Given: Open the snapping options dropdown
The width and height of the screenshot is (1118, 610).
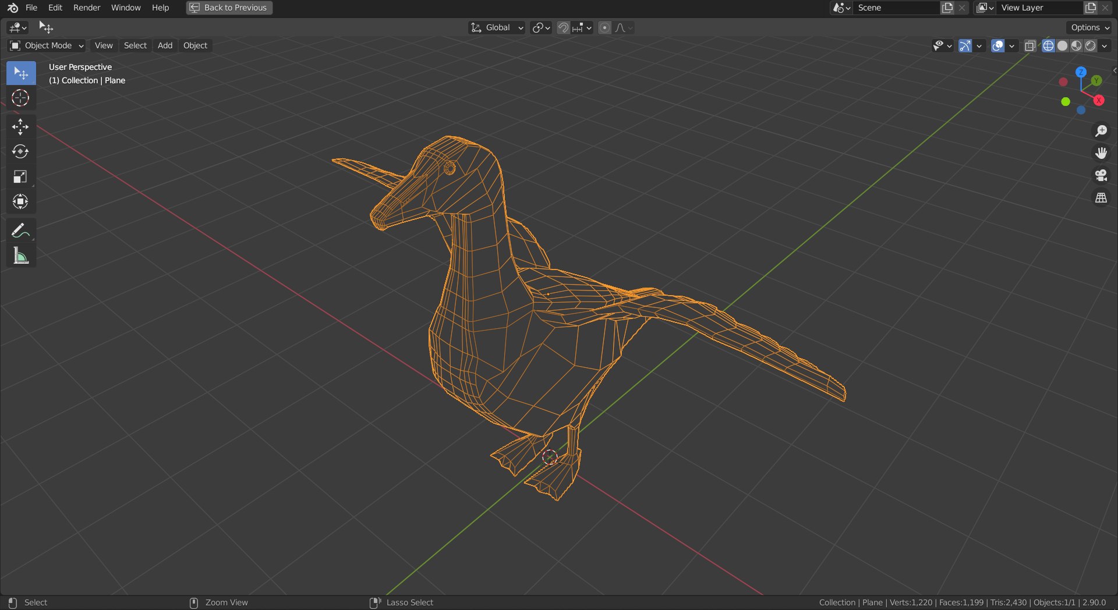Looking at the screenshot, I should 582,27.
